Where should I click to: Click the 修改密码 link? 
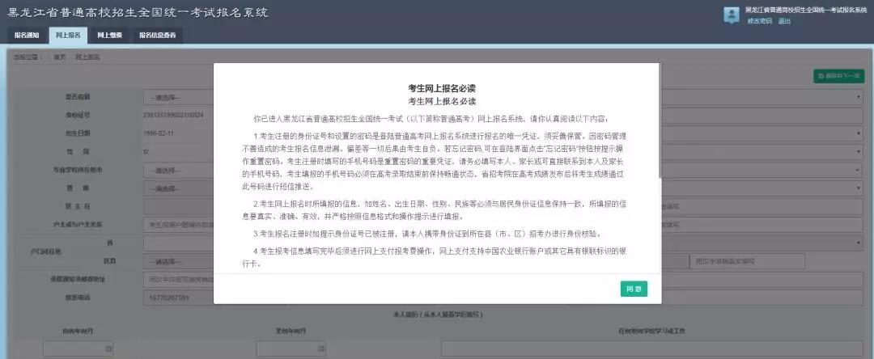[x=759, y=20]
